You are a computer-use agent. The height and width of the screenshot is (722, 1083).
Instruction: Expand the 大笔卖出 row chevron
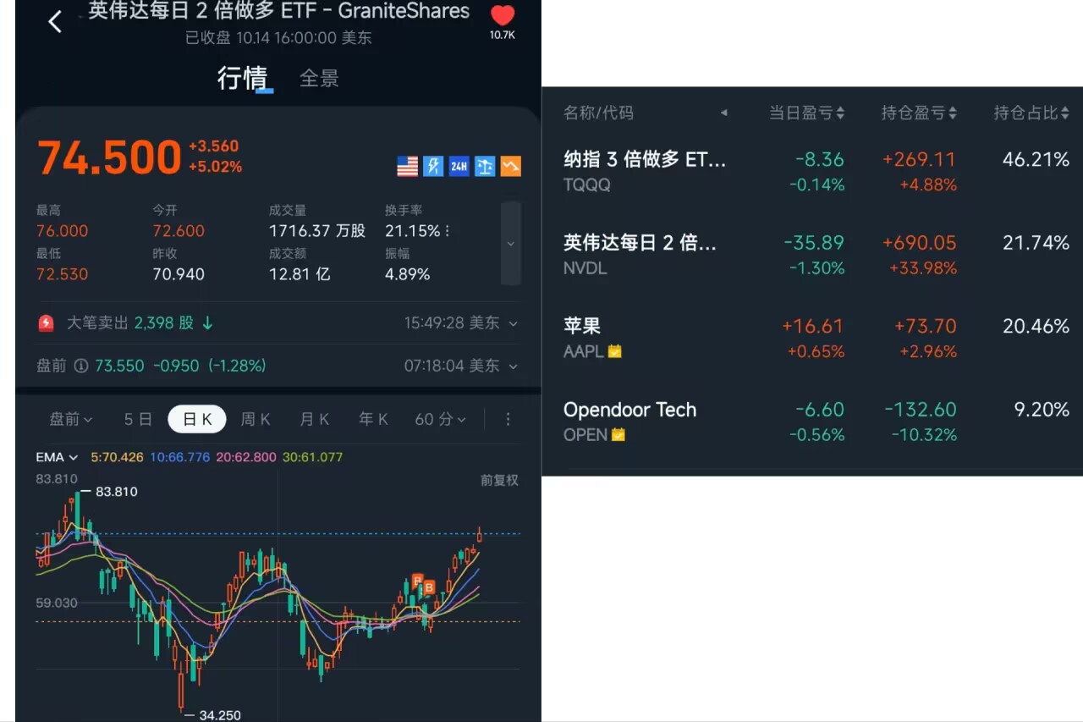click(x=513, y=323)
